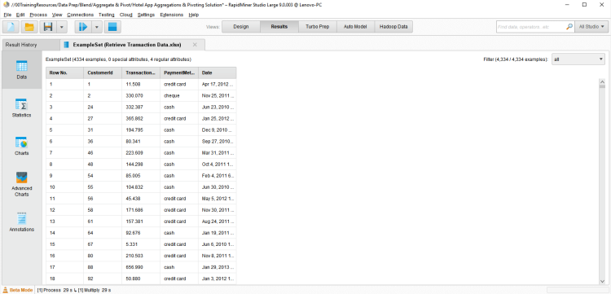611x294 pixels.
Task: Expand the Save options dropdown arrow
Action: point(63,27)
